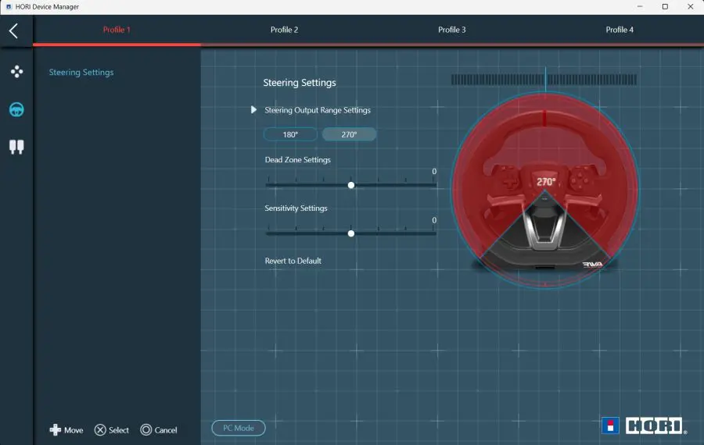The height and width of the screenshot is (445, 704).
Task: Choose the 180° steering range
Action: point(290,134)
